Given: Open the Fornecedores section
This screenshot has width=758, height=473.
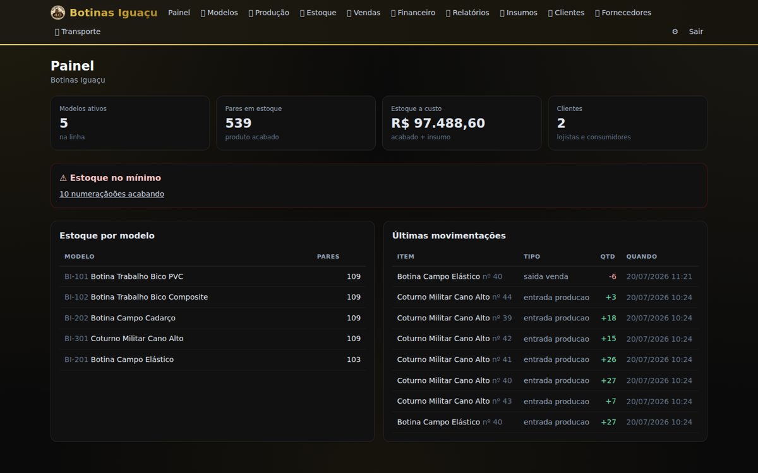Looking at the screenshot, I should click(623, 13).
